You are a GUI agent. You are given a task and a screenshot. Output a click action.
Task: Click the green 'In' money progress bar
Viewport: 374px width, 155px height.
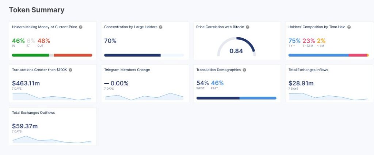(30, 55)
